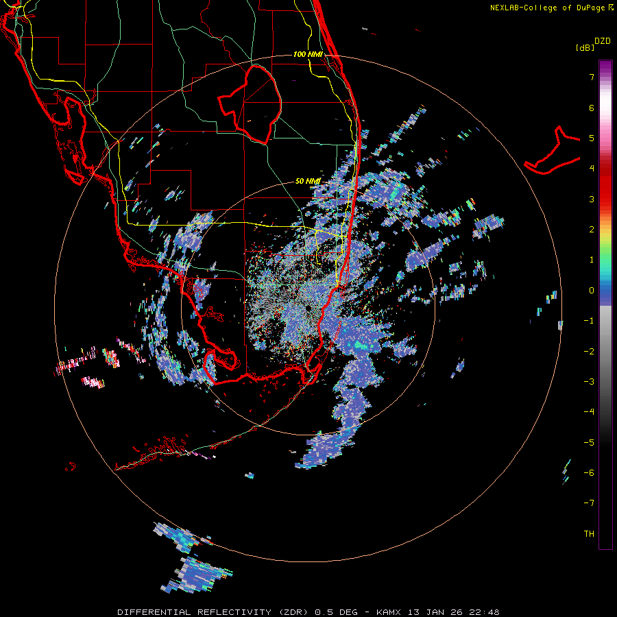Screen dimensions: 617x617
Task: Click the [dB] units label
Action: [585, 47]
